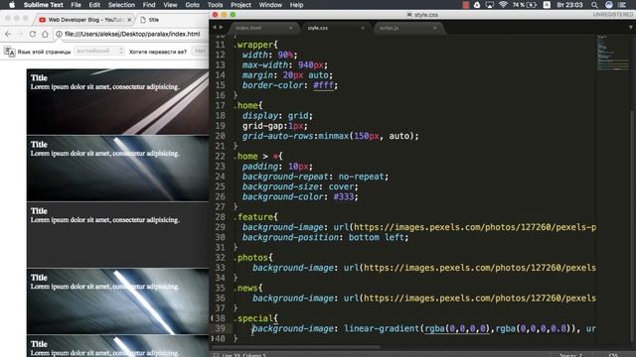This screenshot has width=636, height=357.
Task: Click the third dark Title card in browser
Action: [117, 235]
